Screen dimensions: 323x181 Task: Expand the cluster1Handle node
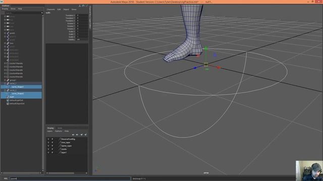pos(5,63)
